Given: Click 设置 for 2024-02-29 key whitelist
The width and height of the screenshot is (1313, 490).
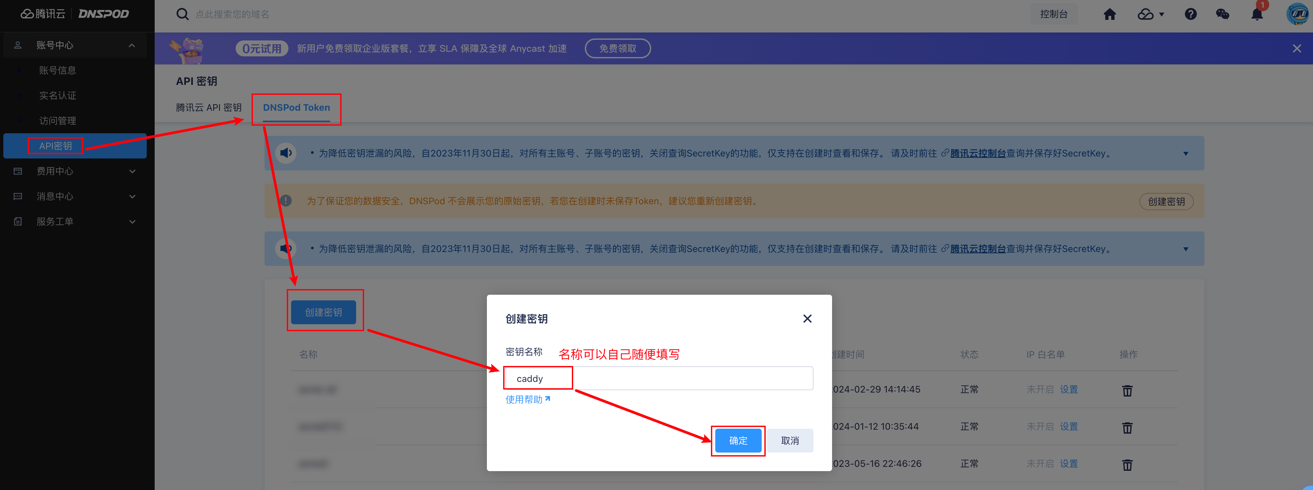Looking at the screenshot, I should pos(1069,390).
